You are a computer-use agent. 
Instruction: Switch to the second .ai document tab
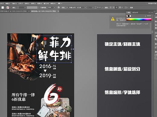pyautogui.click(x=43, y=11)
